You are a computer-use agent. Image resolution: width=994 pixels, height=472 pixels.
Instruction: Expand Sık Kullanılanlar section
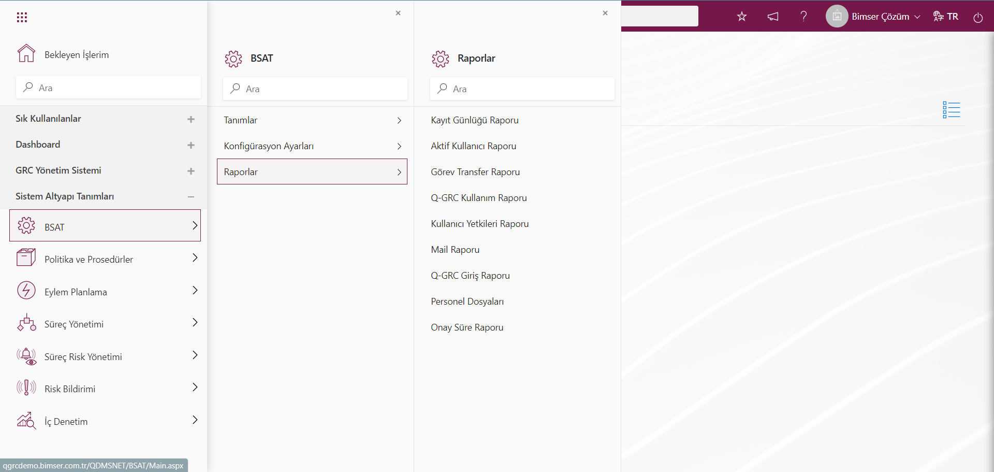tap(191, 119)
